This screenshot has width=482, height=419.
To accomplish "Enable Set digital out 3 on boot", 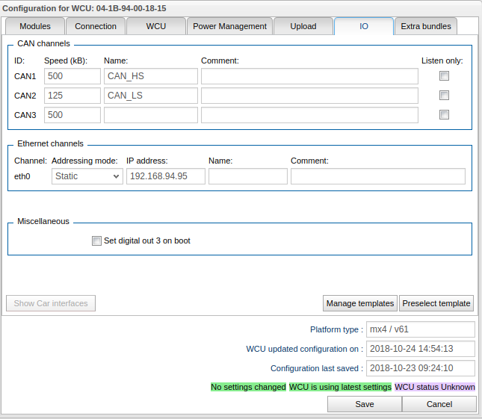I will point(96,241).
